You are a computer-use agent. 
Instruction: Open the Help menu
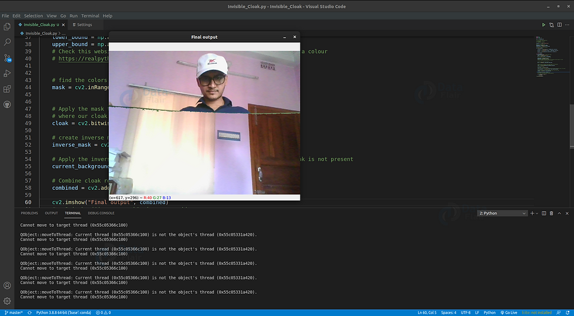107,16
